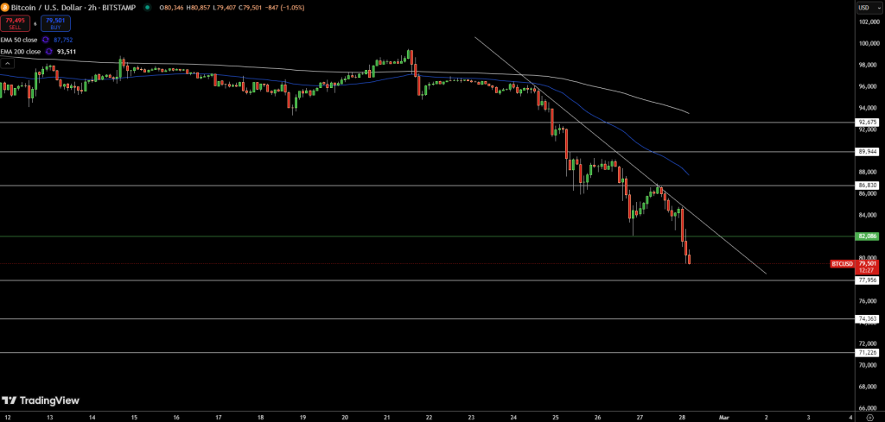Screen dimensions: 885x422
Task: Click the red BTCUSD last price tag
Action: pyautogui.click(x=842, y=264)
